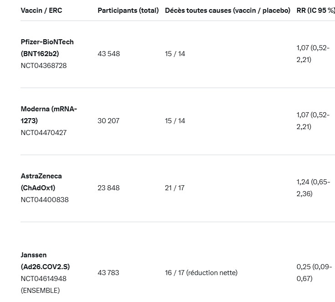Click trial ID NCT04368728
Screen dimensions: 335x302
44,65
